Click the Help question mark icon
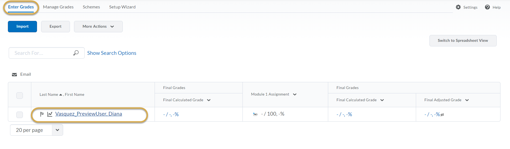 pyautogui.click(x=487, y=7)
